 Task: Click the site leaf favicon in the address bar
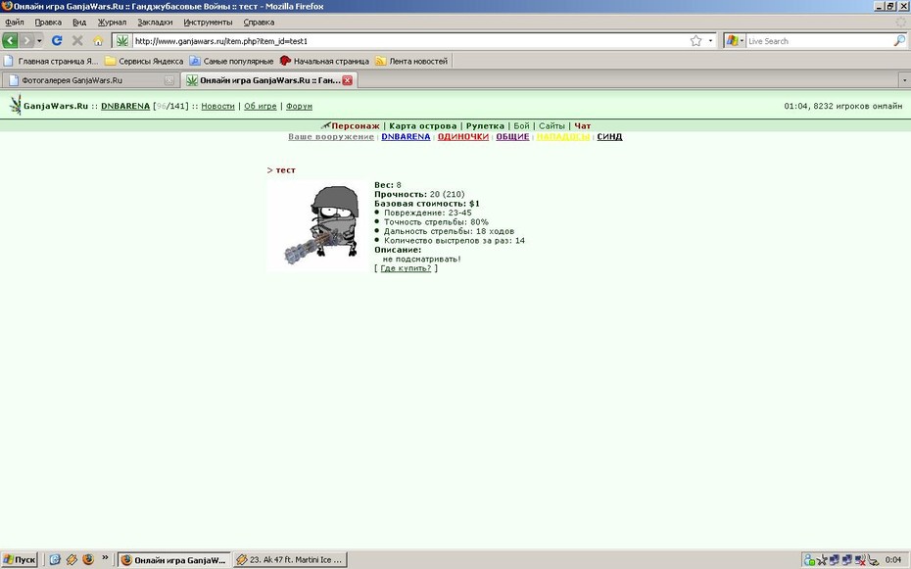tap(122, 41)
